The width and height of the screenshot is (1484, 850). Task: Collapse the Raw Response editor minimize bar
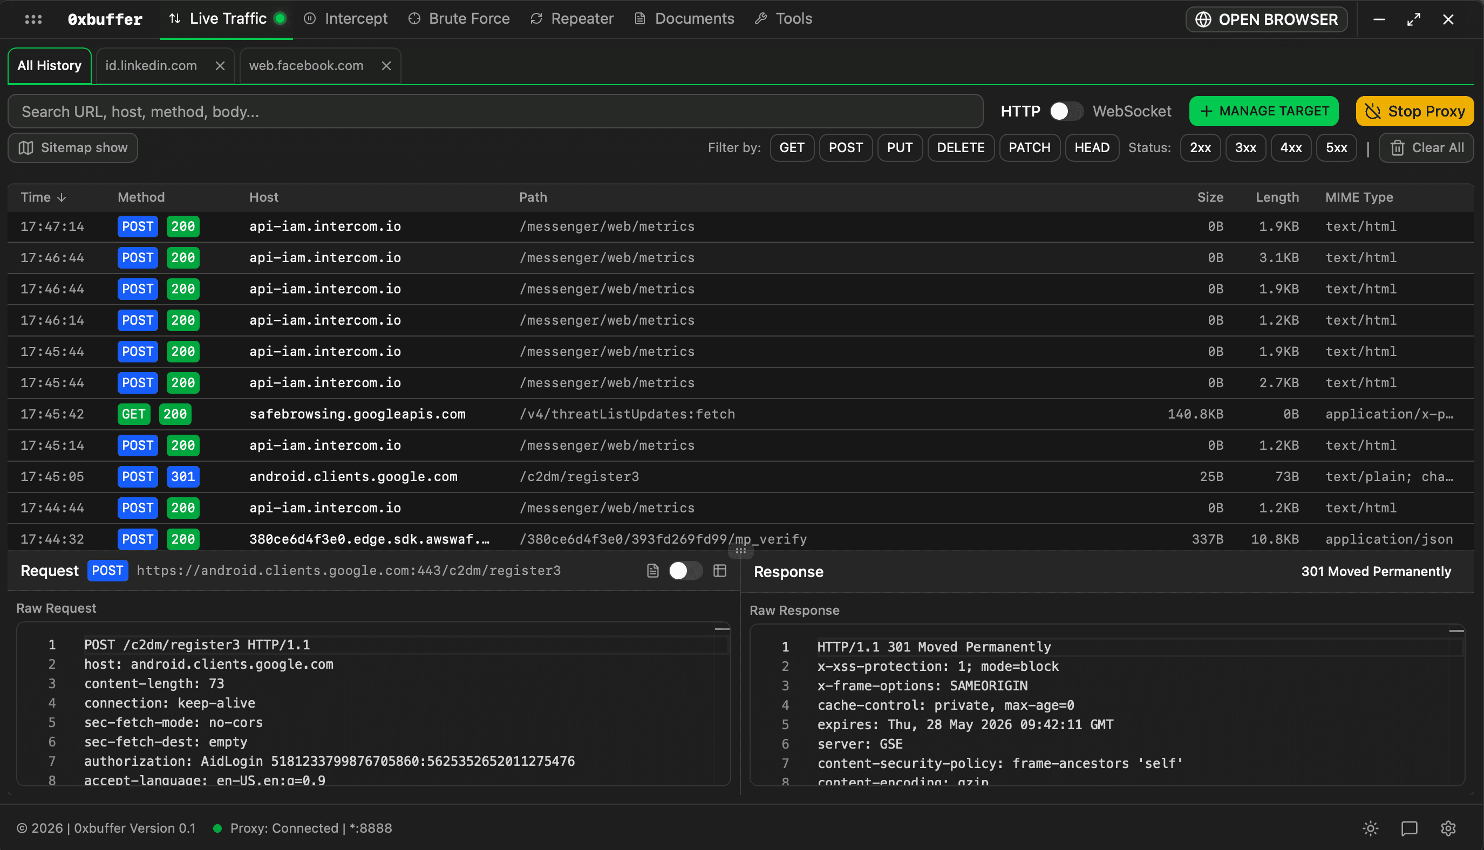point(1456,631)
